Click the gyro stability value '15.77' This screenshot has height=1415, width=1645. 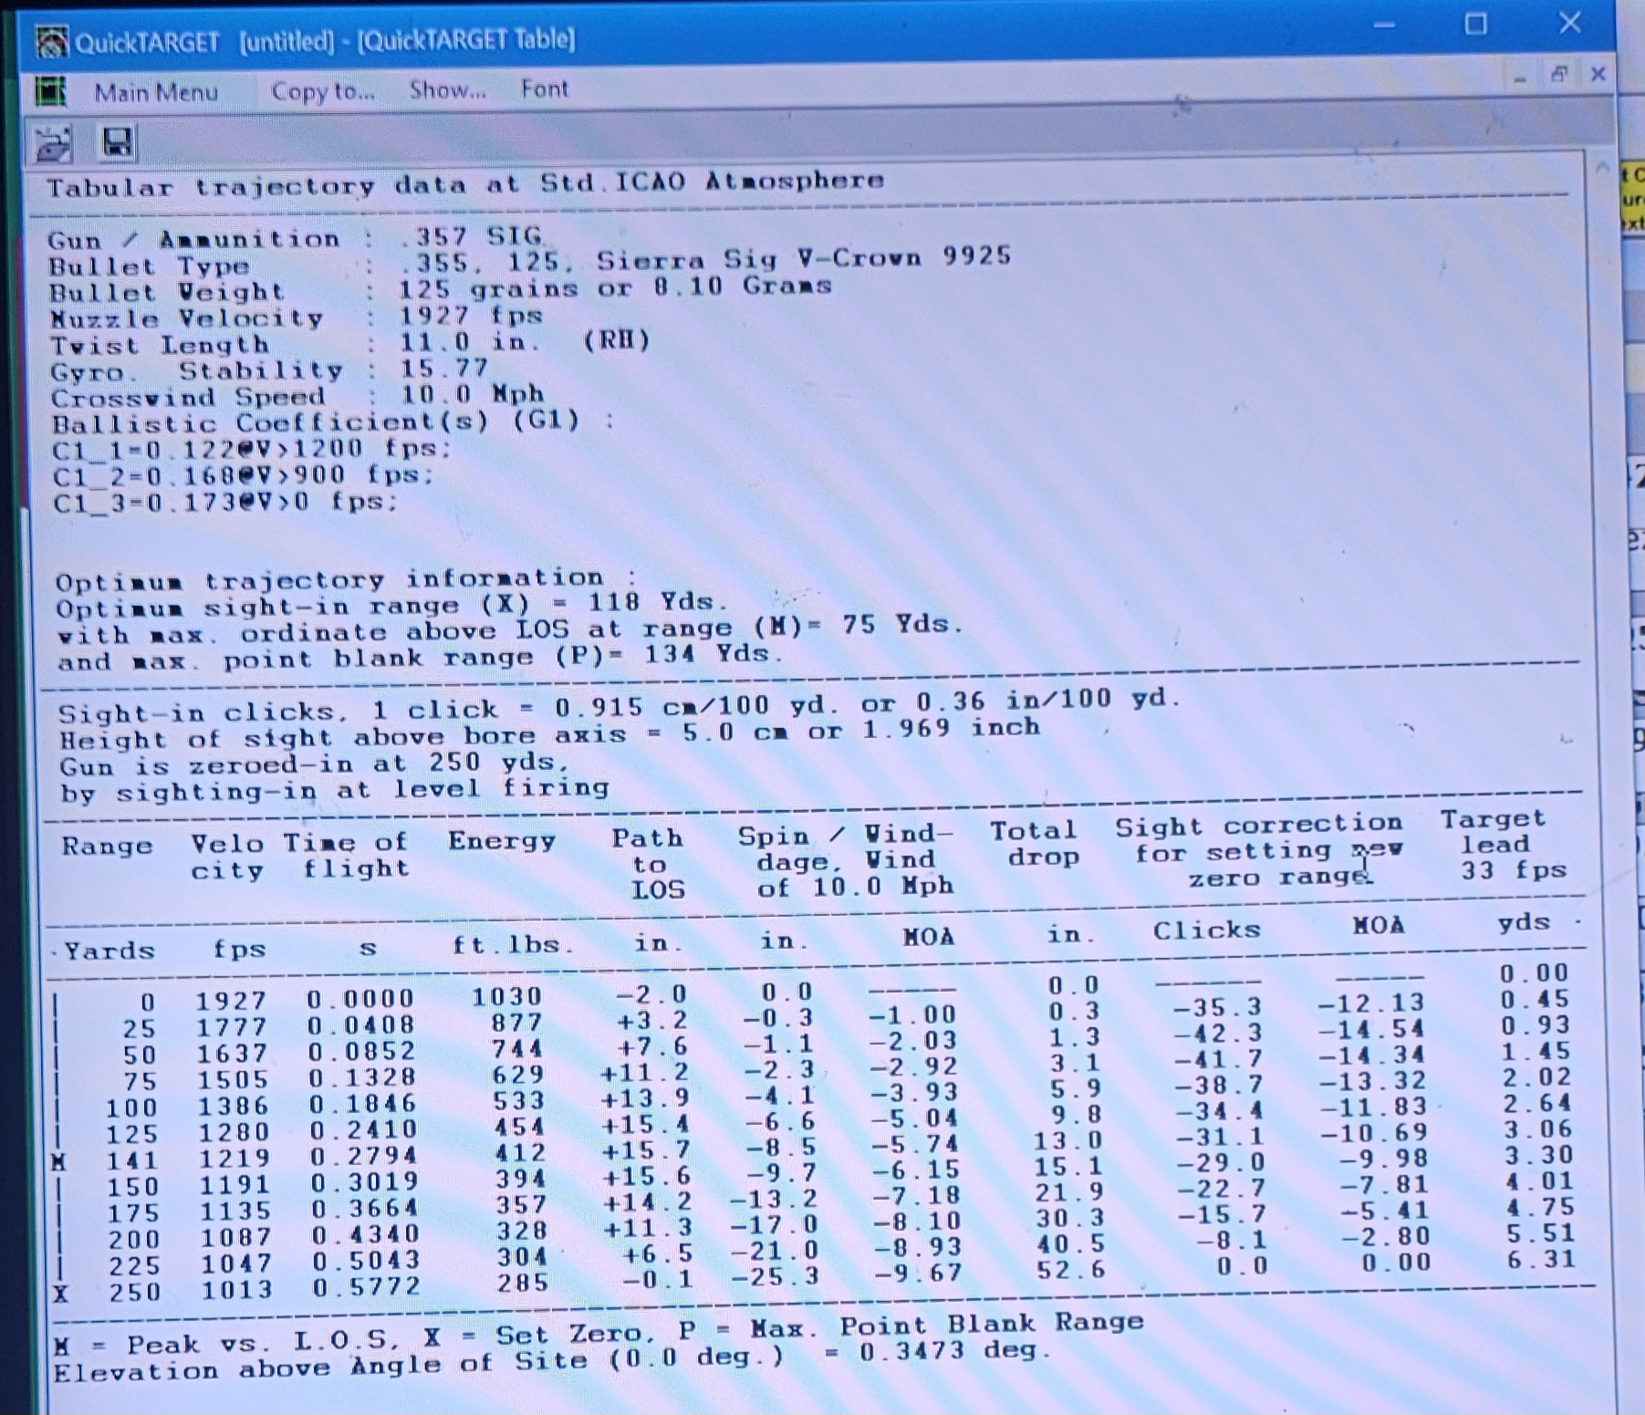click(x=444, y=369)
